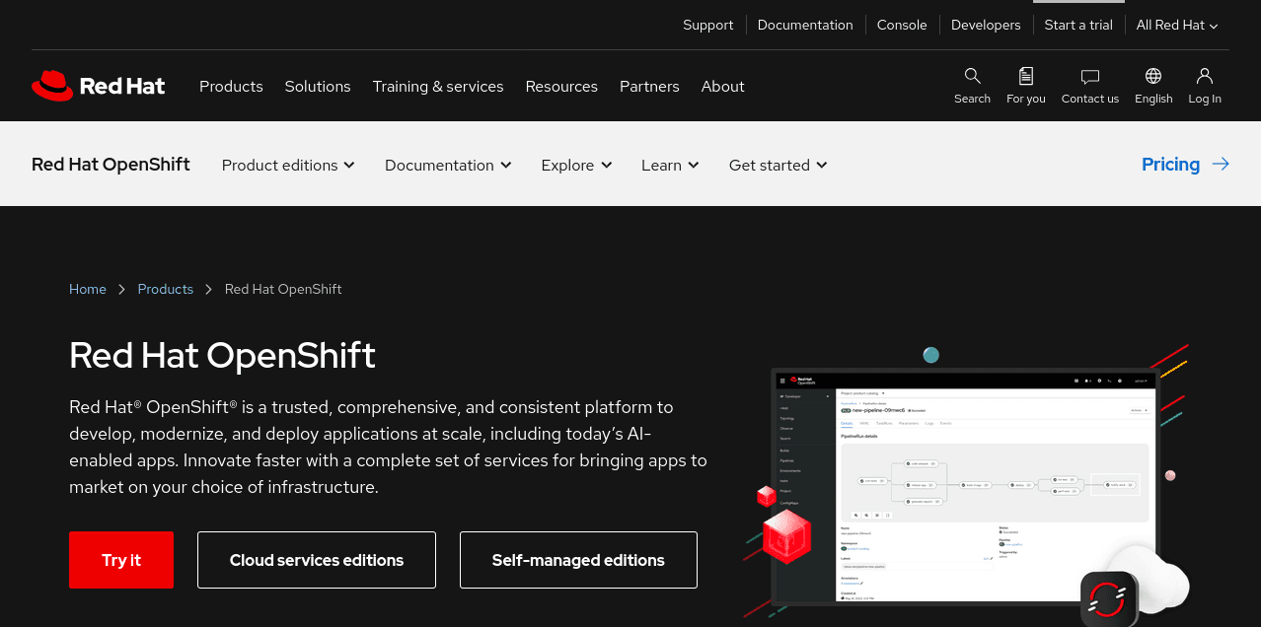Click the Self-managed editions button
Image resolution: width=1261 pixels, height=627 pixels.
click(578, 560)
